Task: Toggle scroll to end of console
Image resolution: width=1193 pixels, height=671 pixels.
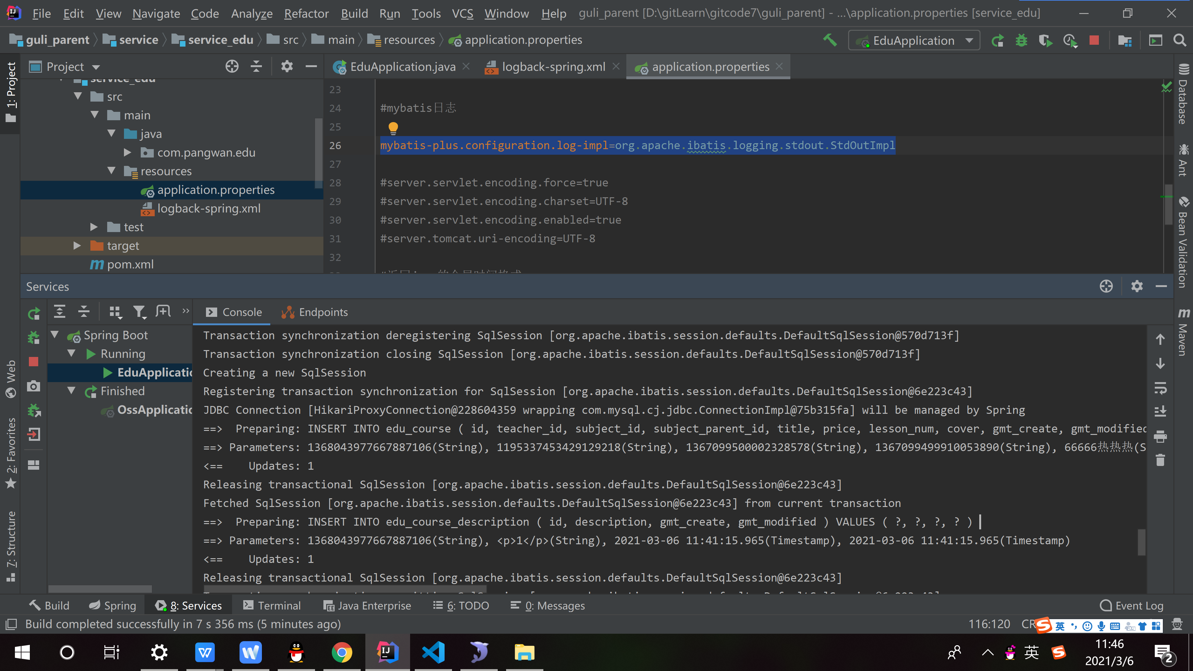Action: pos(1160,411)
